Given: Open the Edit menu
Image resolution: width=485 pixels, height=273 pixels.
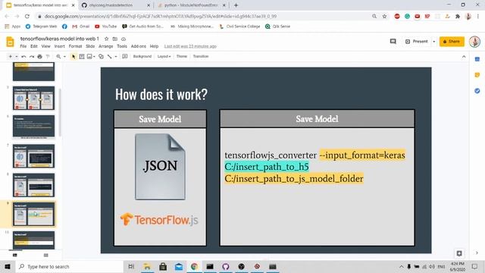Looking at the screenshot, I should coord(33,46).
